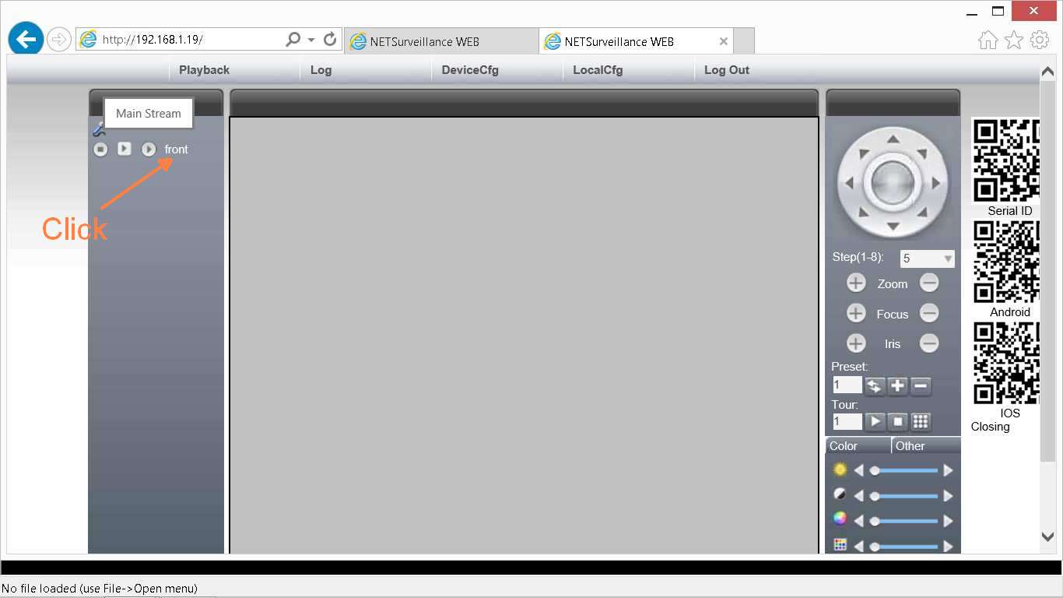The image size is (1063, 598).
Task: Switch to the Color tab
Action: pos(858,446)
